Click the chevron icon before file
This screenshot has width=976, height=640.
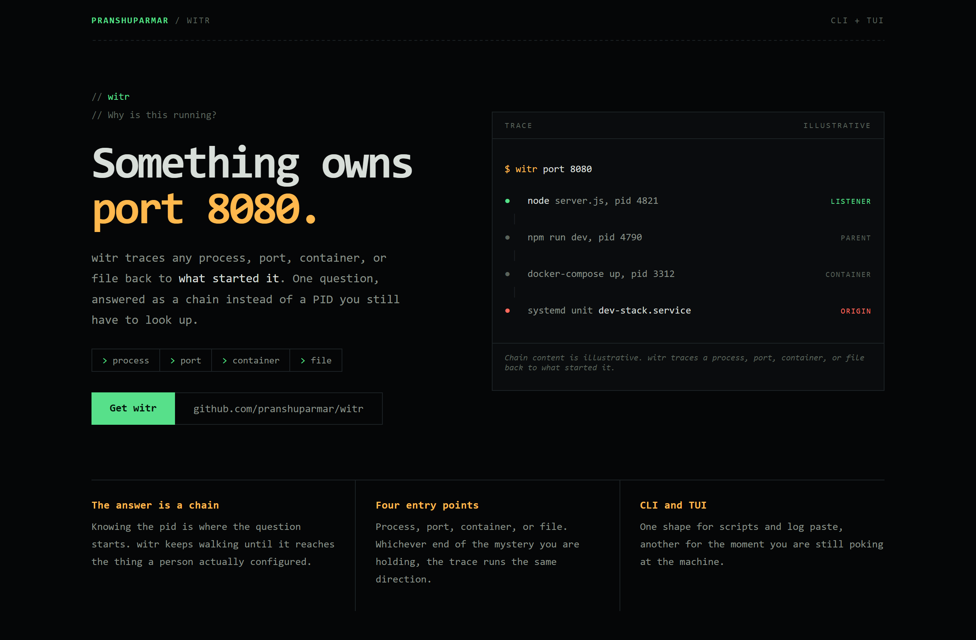pos(303,360)
